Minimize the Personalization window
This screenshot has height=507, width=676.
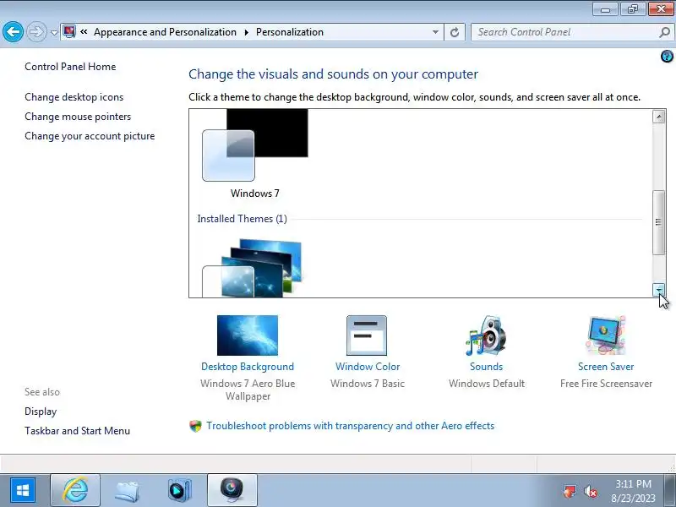coord(605,9)
